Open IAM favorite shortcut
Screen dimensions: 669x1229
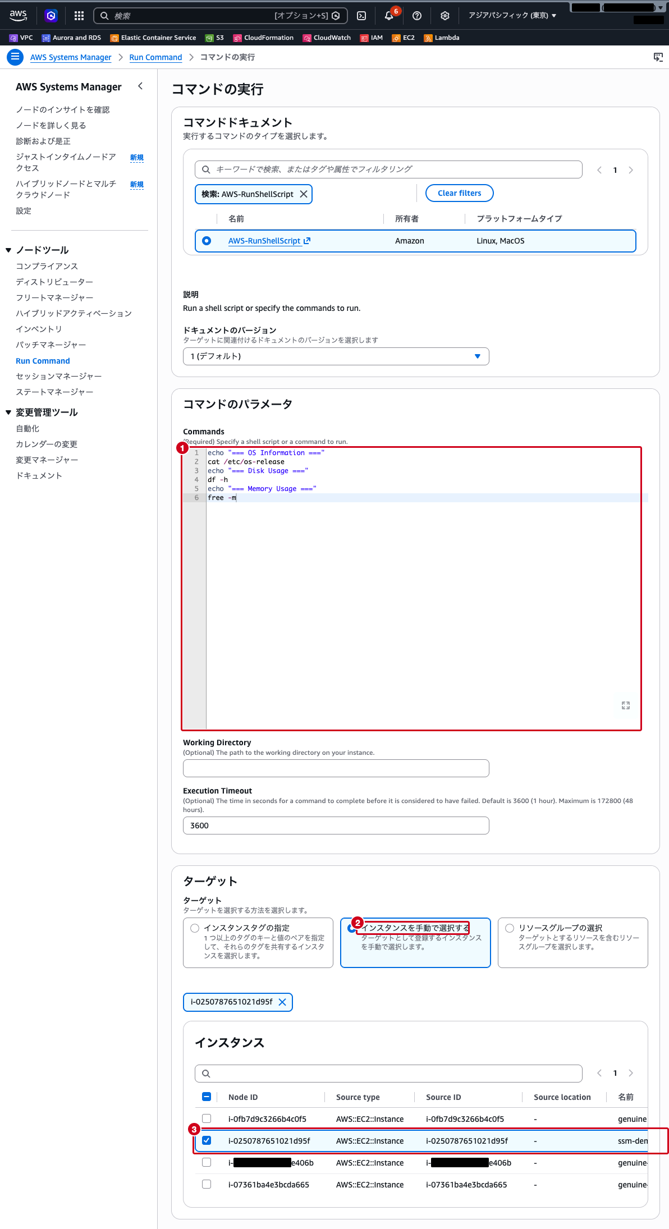click(x=372, y=38)
